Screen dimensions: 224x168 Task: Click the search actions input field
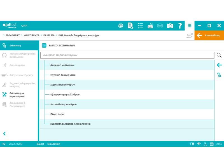pos(127,55)
